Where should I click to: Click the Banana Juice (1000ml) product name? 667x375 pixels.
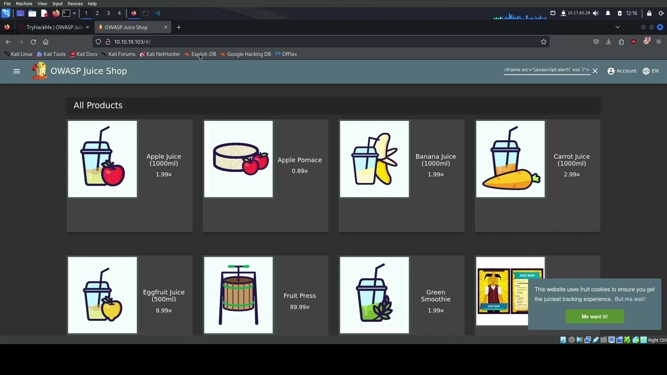(x=436, y=160)
